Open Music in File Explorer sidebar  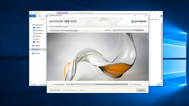[x=37, y=39]
